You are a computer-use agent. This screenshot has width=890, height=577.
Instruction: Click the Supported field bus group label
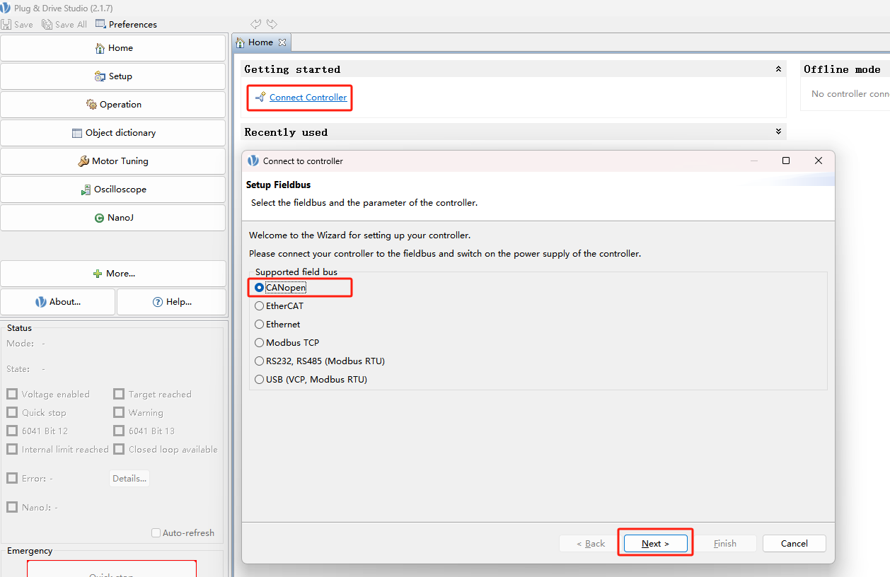(x=296, y=272)
